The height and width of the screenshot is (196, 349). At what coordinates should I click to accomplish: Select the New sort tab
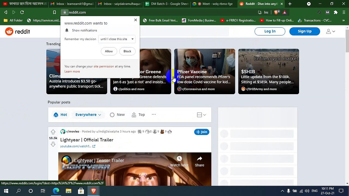[117, 115]
